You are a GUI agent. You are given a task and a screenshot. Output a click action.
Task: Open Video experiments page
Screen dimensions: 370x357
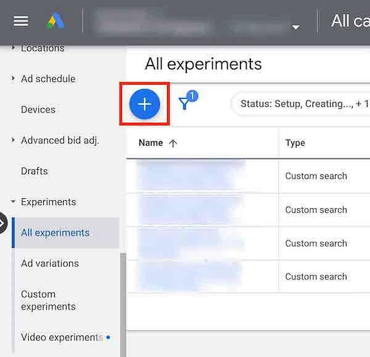click(62, 337)
